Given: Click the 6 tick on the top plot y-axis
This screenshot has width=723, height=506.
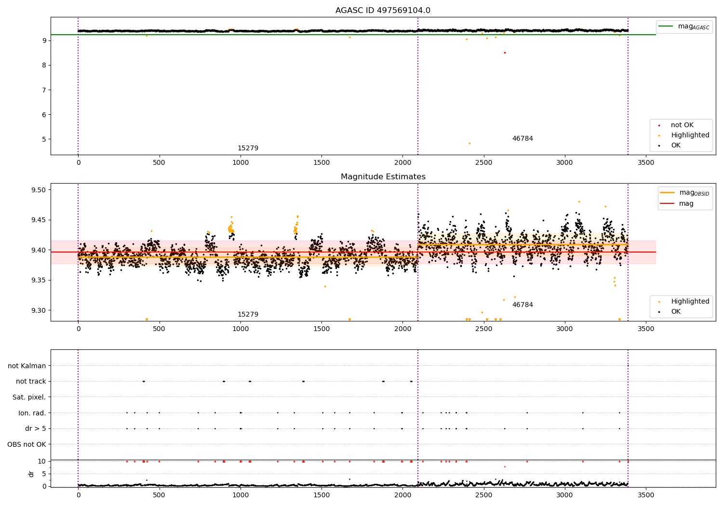Looking at the screenshot, I should (x=44, y=115).
